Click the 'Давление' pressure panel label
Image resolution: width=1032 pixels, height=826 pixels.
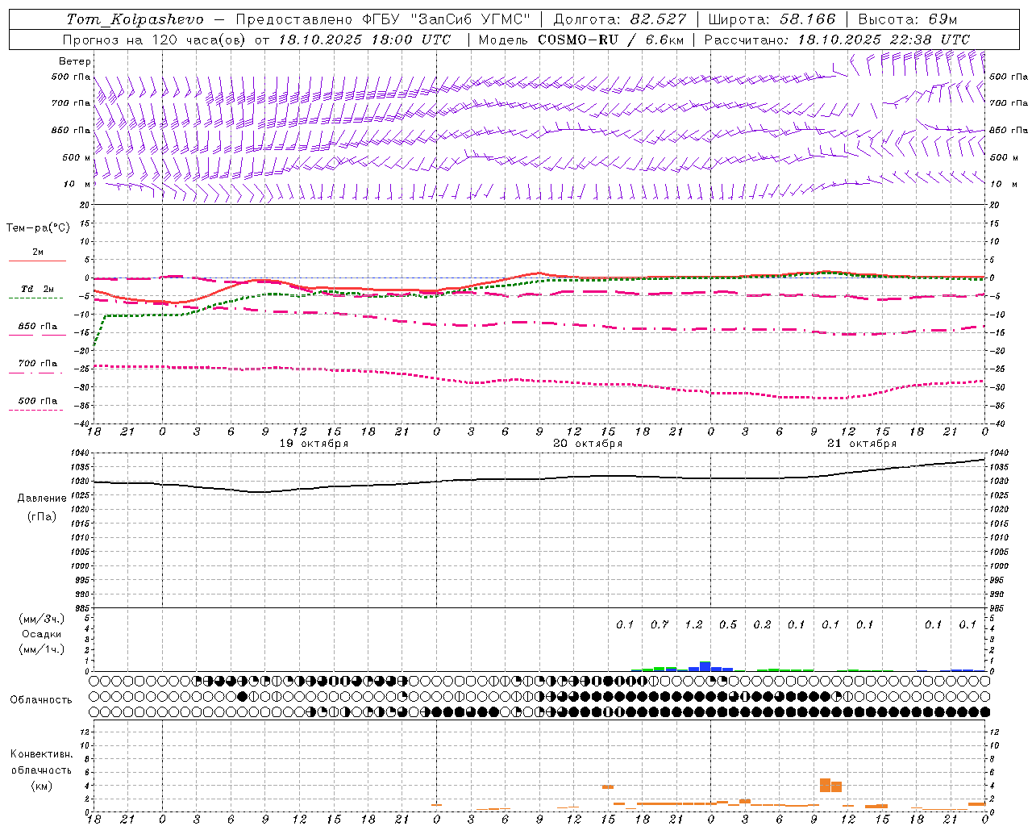pos(42,499)
